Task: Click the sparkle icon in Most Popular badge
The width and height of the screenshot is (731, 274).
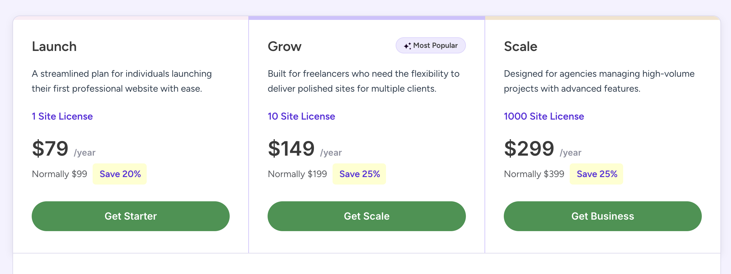Action: coord(407,46)
